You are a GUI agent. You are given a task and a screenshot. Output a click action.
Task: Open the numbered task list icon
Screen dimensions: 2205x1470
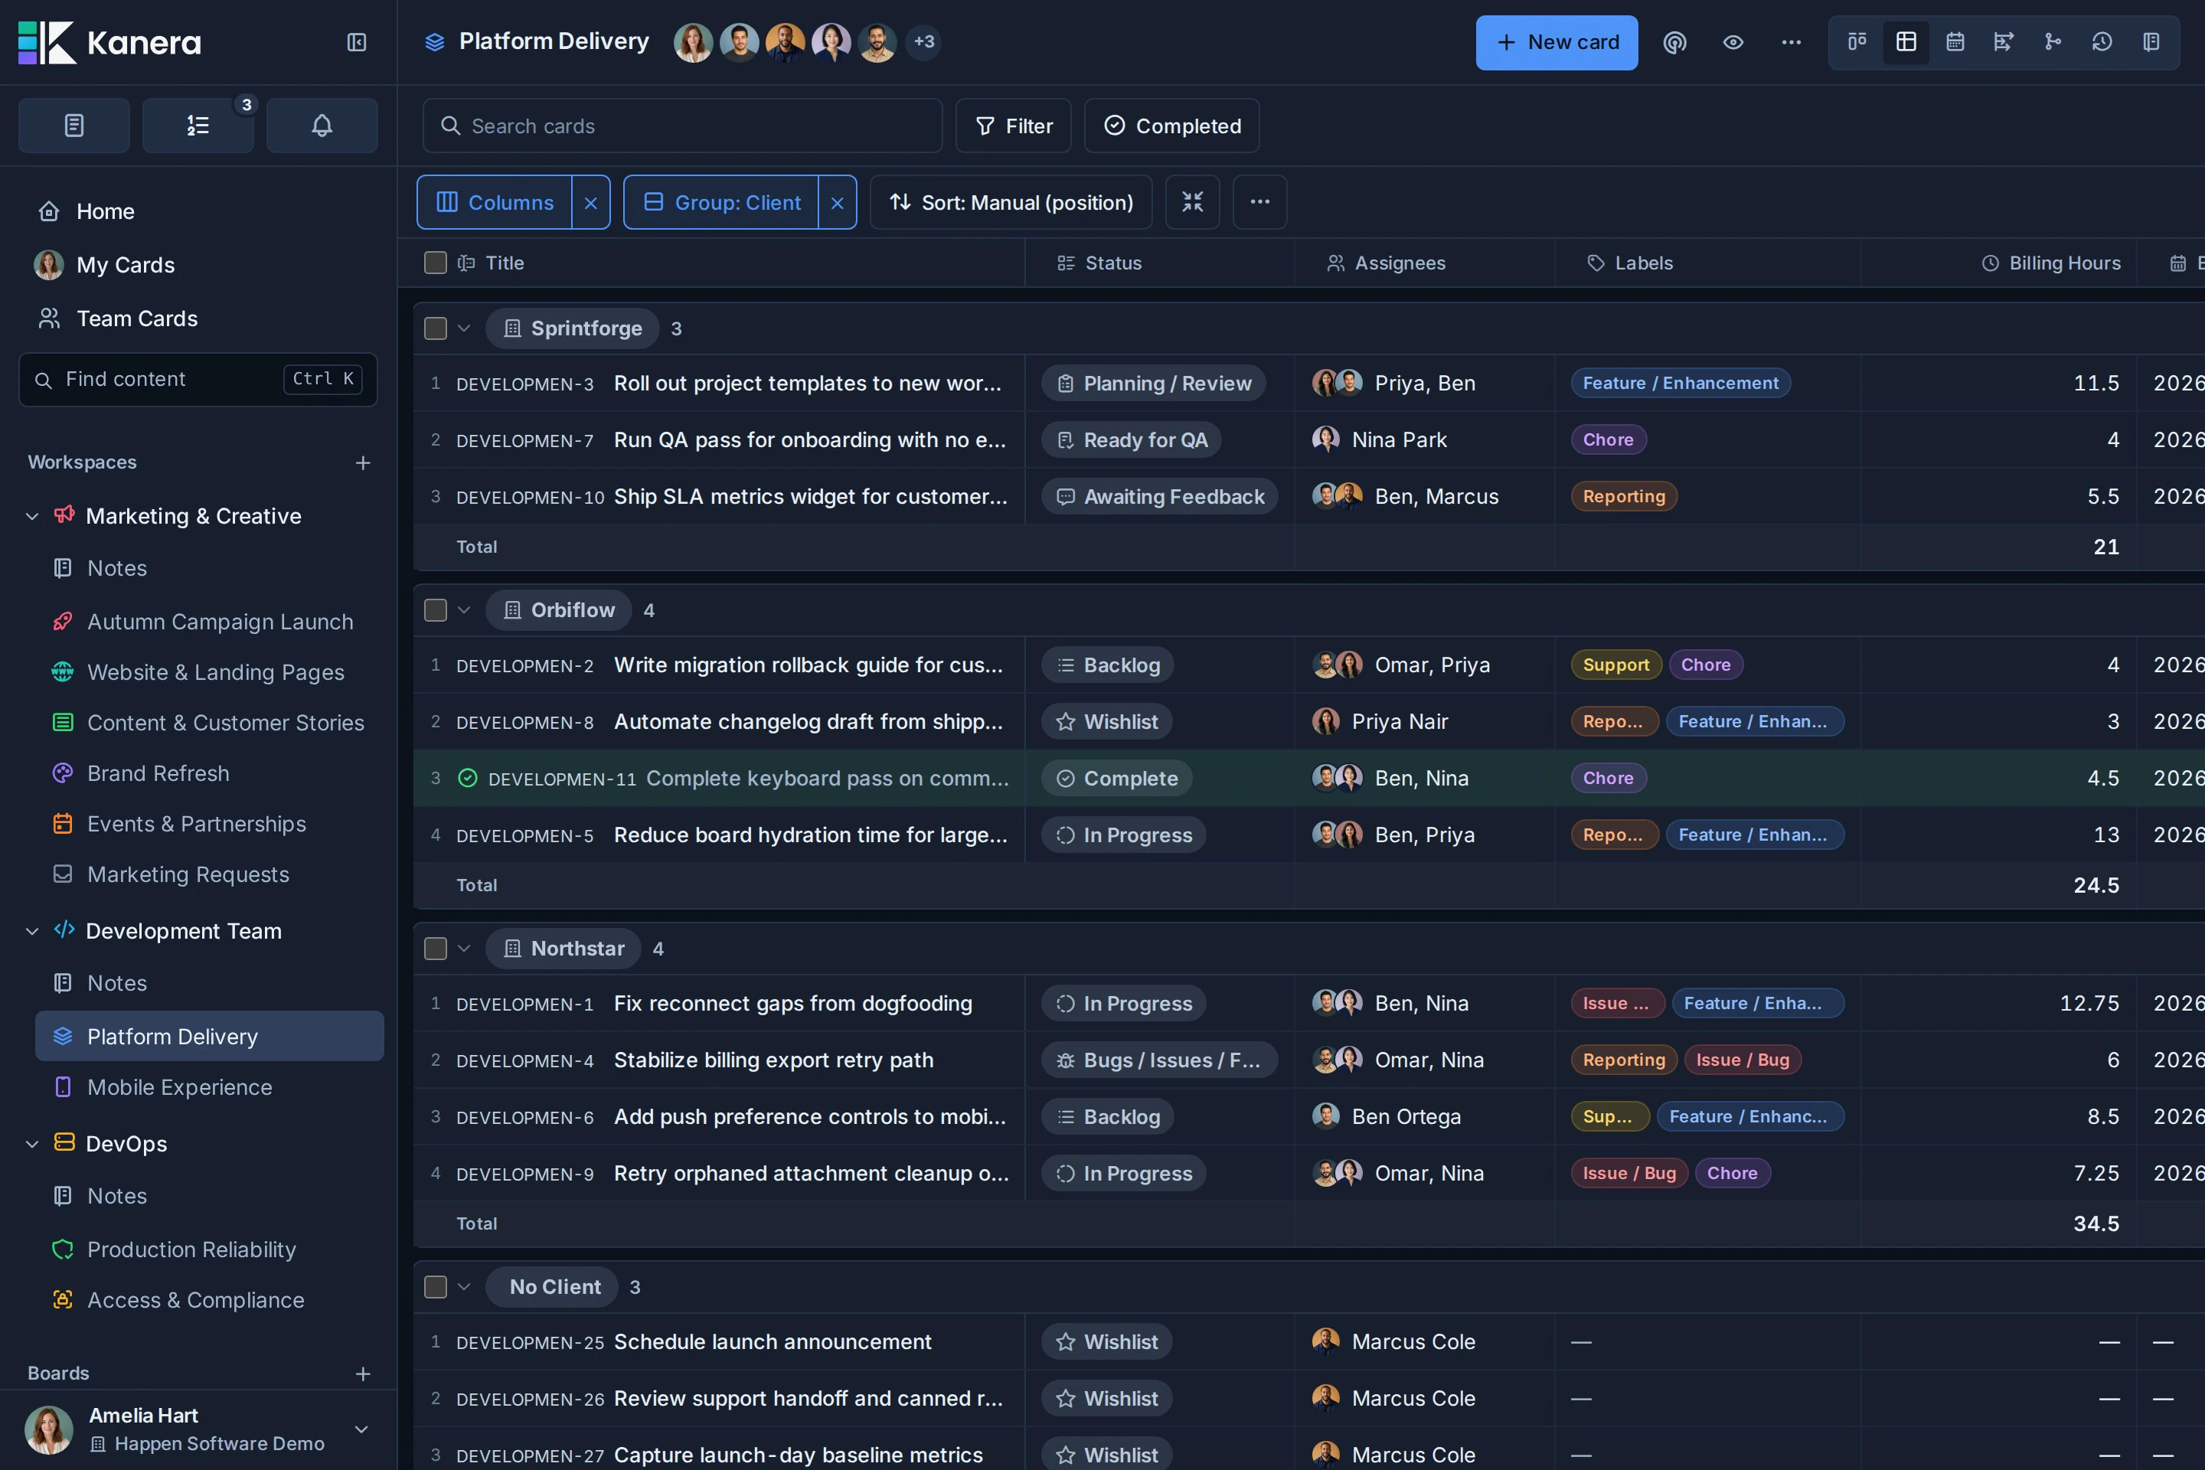(198, 126)
